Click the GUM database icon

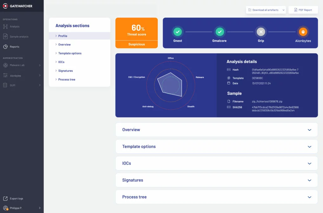pos(5,85)
